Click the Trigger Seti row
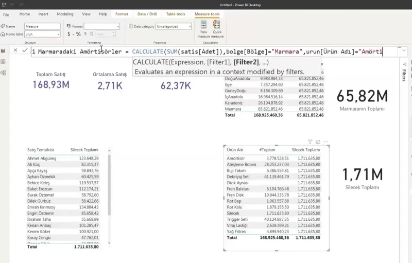Screen dimensions: 412x263 pyautogui.click(x=273, y=219)
